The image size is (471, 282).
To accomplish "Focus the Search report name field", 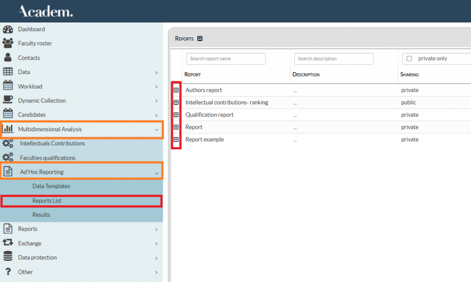I will pos(226,59).
